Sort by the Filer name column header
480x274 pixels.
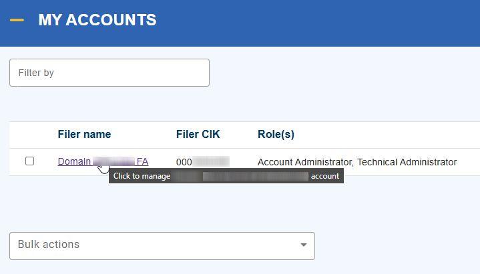84,134
